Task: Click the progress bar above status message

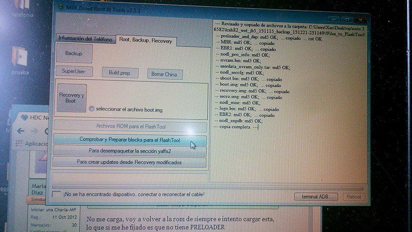Action: tap(207, 187)
